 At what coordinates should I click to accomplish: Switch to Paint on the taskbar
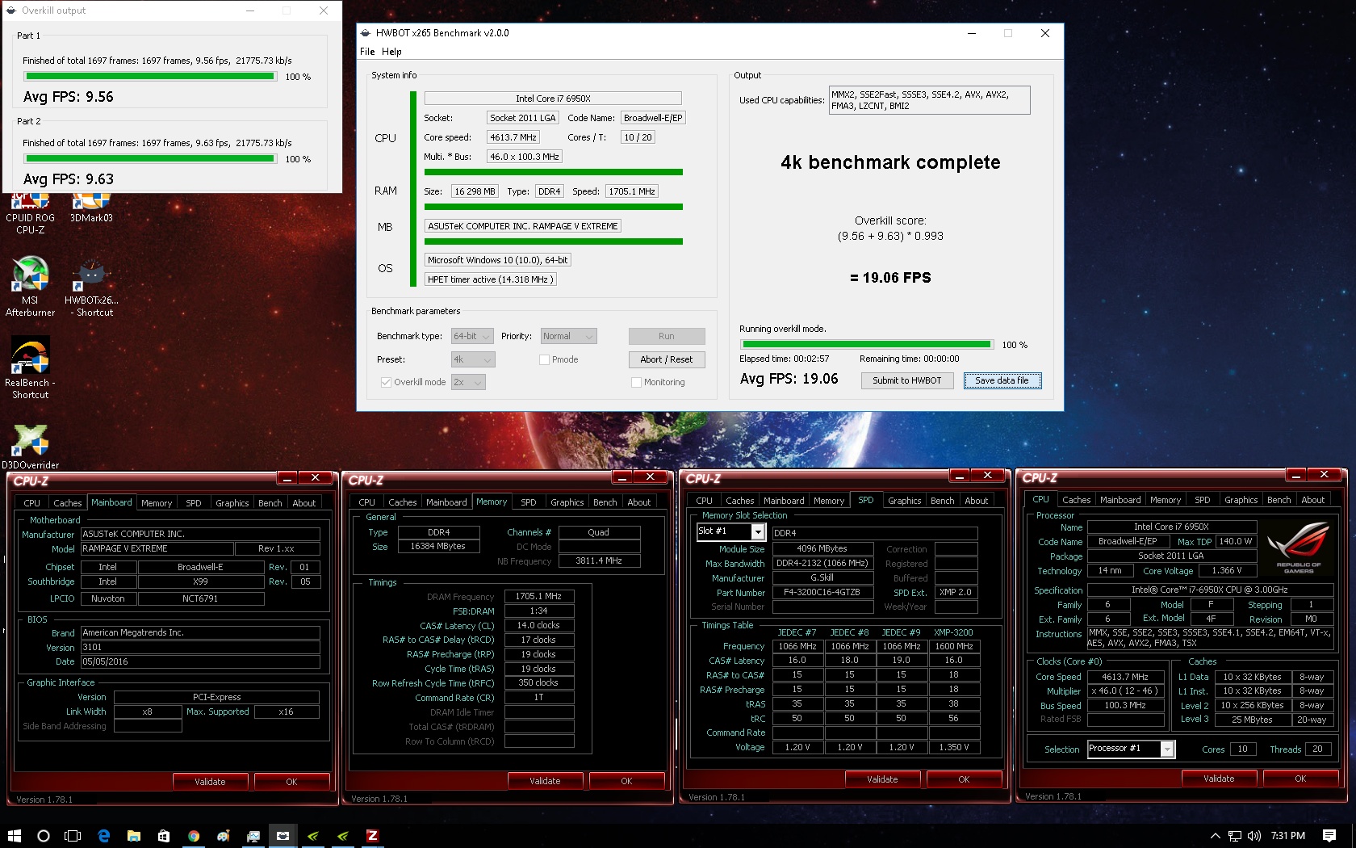point(224,836)
